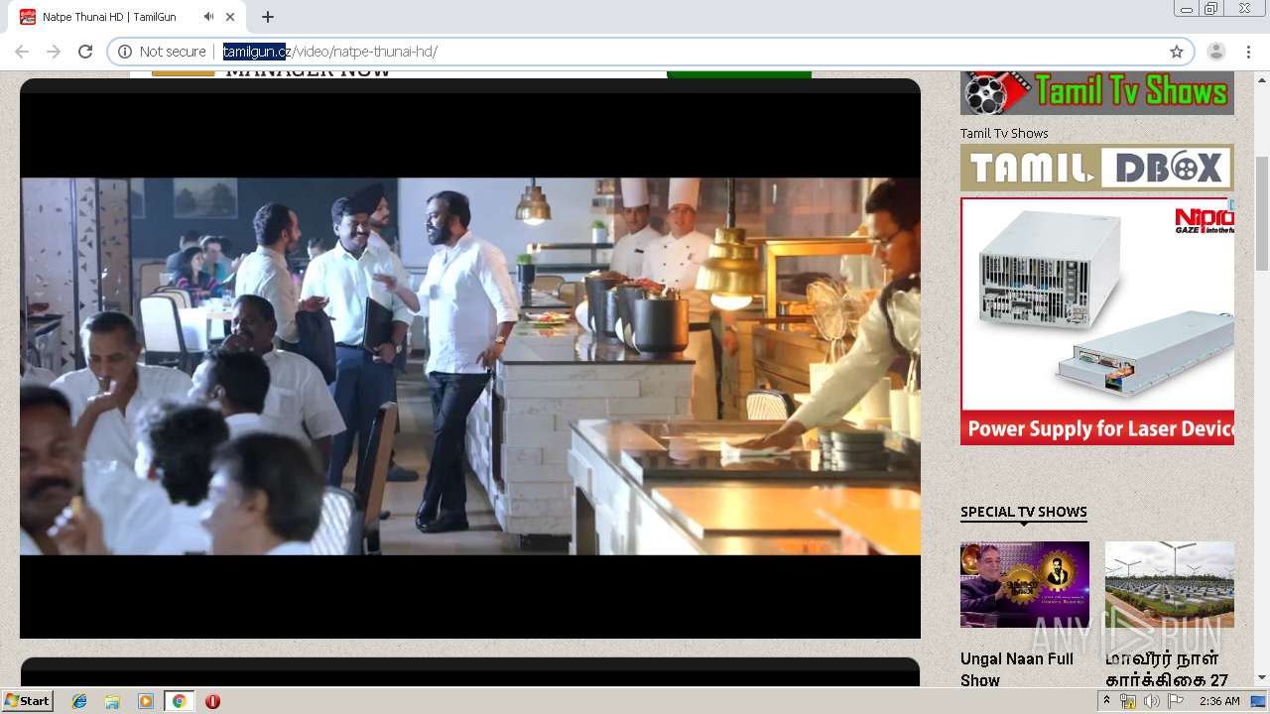This screenshot has width=1270, height=714.
Task: Show hidden system tray icons
Action: point(1107,701)
